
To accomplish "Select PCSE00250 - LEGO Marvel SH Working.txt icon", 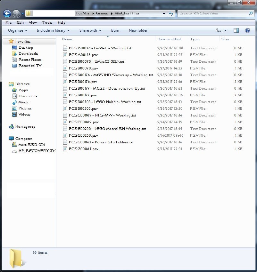I will 65,129.
